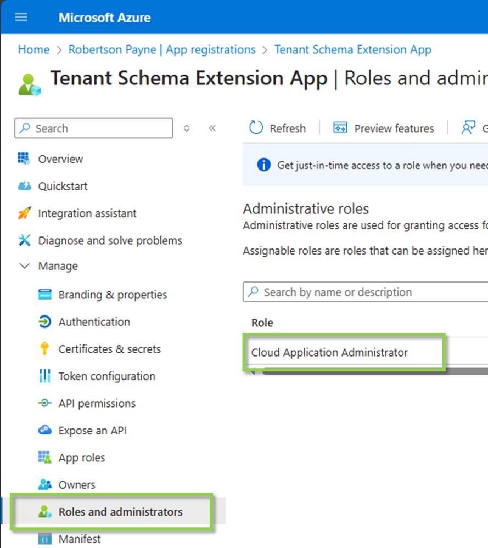Image resolution: width=488 pixels, height=548 pixels.
Task: Click the Overview grid icon
Action: click(x=24, y=159)
